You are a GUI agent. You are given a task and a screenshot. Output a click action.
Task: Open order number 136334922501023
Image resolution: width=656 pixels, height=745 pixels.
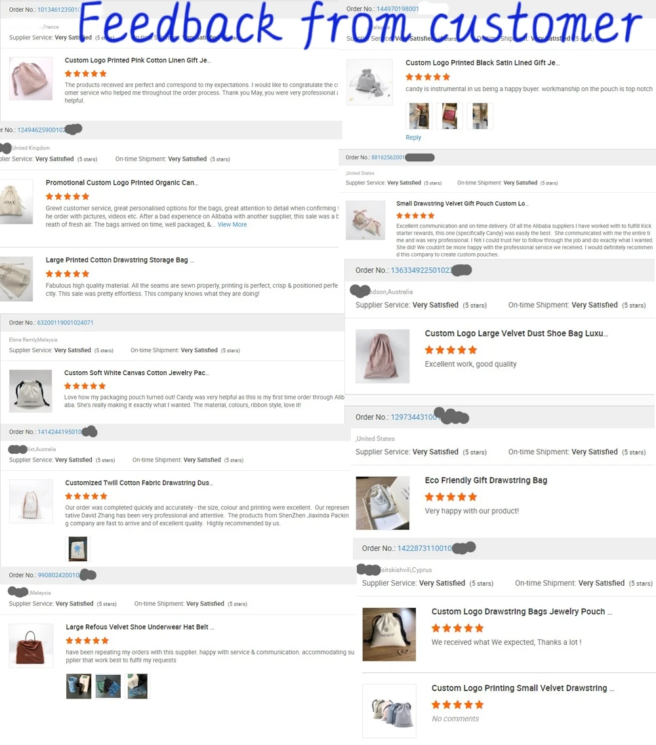tap(421, 270)
